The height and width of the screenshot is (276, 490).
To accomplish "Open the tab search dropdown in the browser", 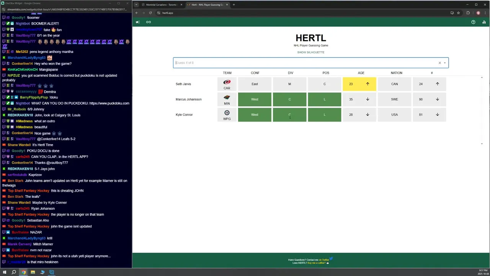I will [x=136, y=5].
